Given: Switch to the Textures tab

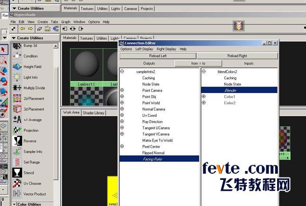Looking at the screenshot, I should tap(86, 38).
